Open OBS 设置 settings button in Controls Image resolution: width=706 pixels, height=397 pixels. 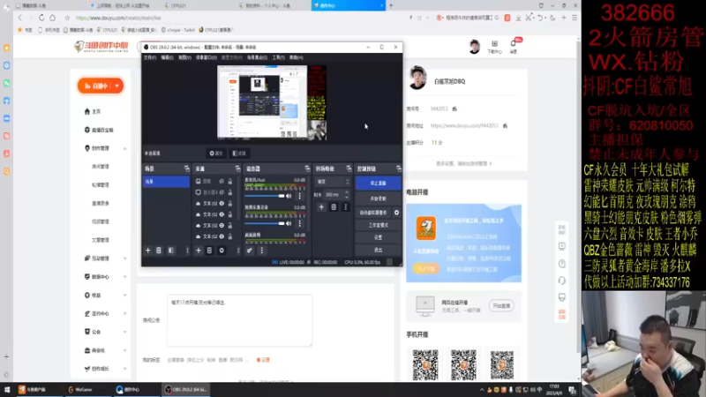pos(378,237)
